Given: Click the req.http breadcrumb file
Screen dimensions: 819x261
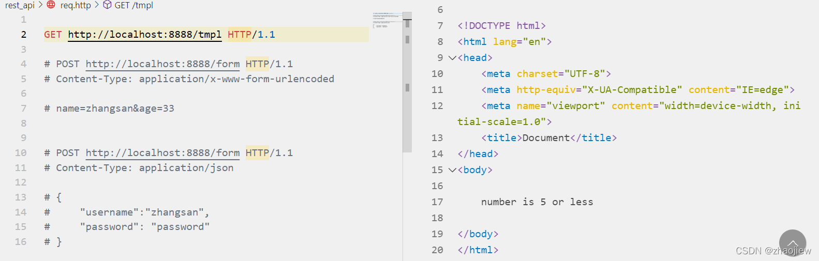Looking at the screenshot, I should tap(76, 5).
